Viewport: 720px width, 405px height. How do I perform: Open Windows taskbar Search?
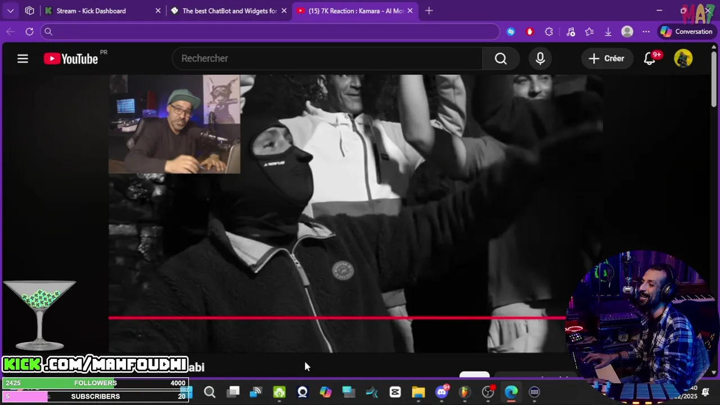coord(210,392)
